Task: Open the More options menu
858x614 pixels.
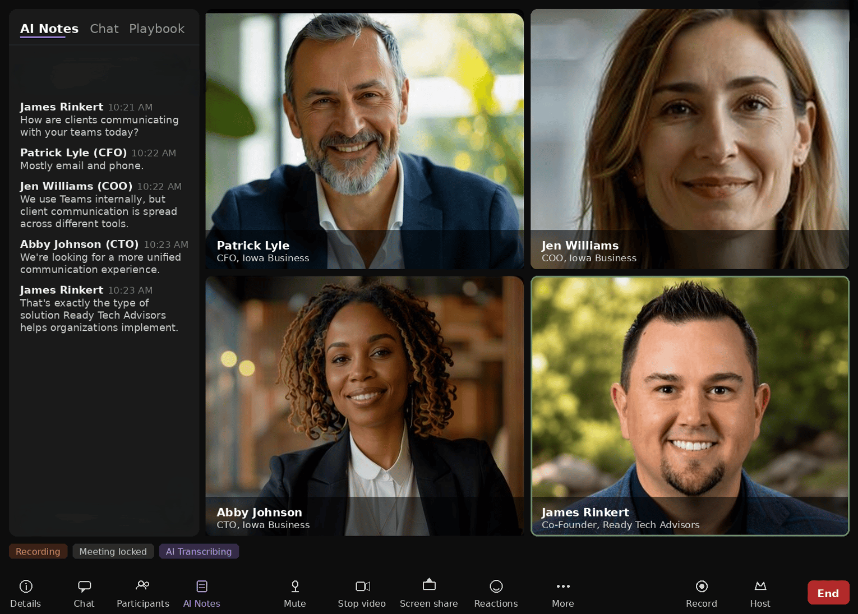Action: pyautogui.click(x=563, y=593)
